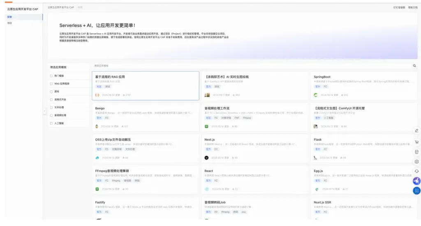Click the blue grid floating button
Viewport: 421px width, 226px height.
point(416,191)
